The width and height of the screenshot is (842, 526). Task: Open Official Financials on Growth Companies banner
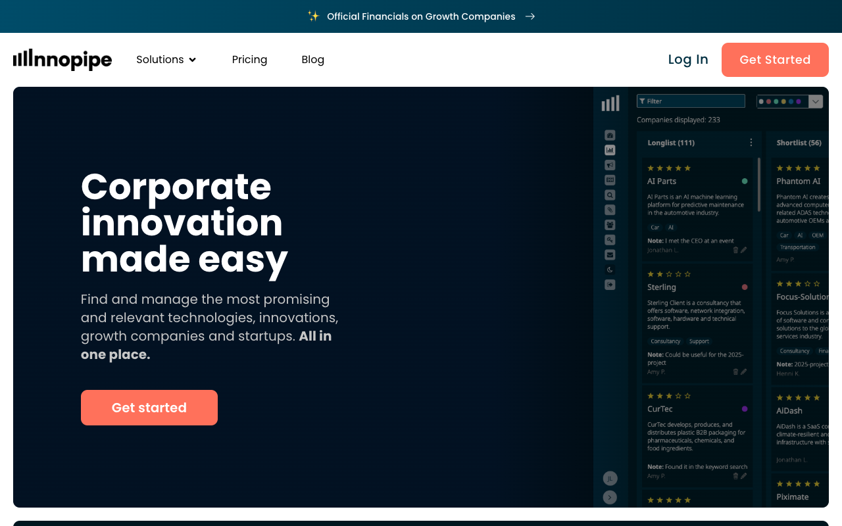pos(421,16)
